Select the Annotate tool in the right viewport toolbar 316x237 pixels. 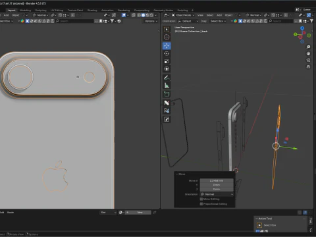point(167,78)
